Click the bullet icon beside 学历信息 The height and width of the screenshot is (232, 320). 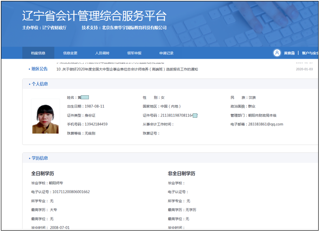[x=29, y=158]
